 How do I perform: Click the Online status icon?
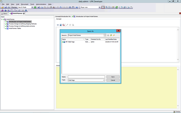[x=174, y=112]
